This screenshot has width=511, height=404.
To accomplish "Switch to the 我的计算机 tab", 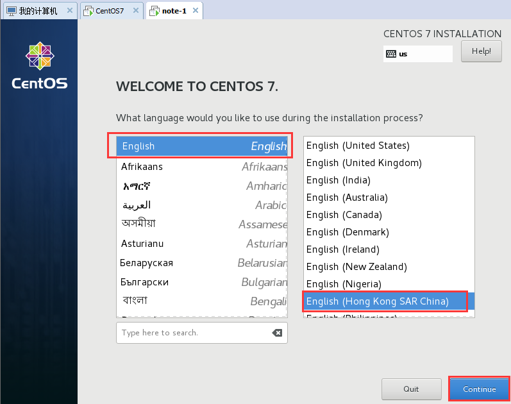I will tap(40, 11).
